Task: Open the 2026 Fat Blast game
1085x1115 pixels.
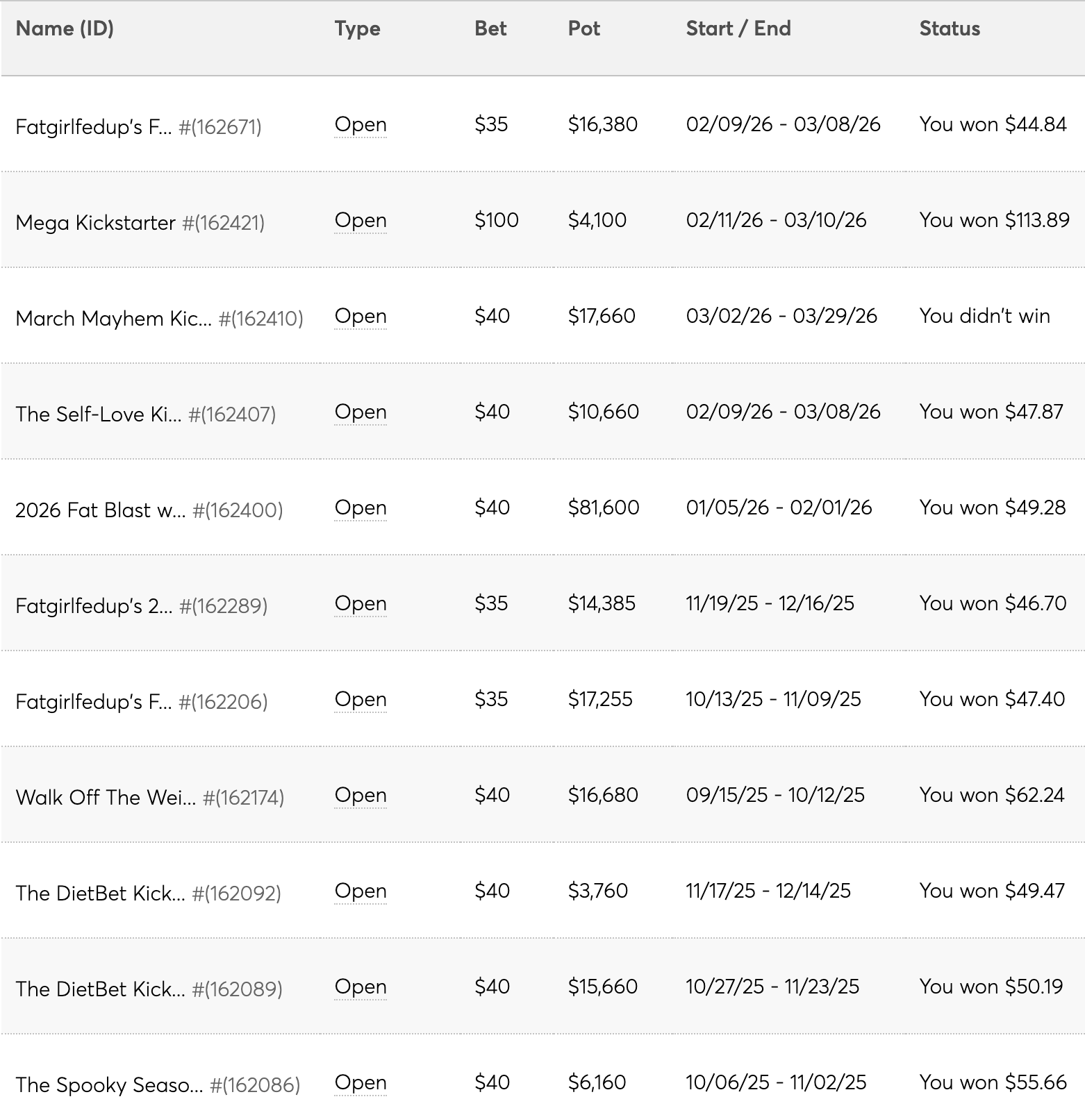Action: click(100, 510)
